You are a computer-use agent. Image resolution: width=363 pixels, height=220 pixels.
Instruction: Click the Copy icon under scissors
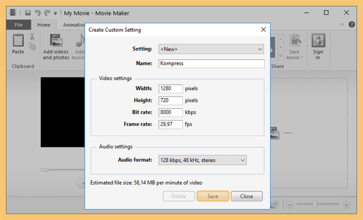point(32,46)
